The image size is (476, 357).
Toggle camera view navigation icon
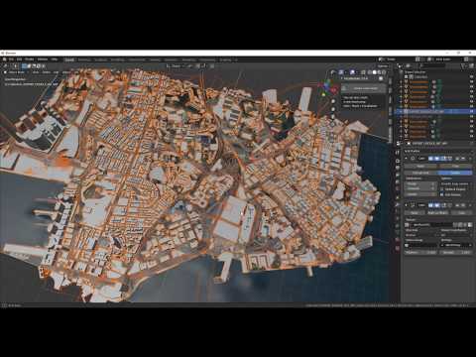click(x=333, y=117)
